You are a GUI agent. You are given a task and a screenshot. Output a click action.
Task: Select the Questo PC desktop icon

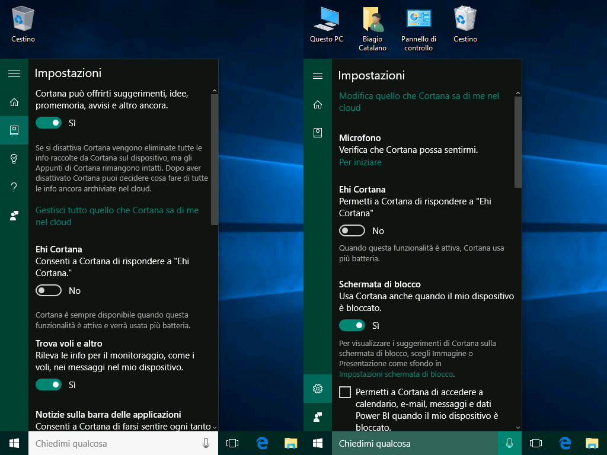point(327,24)
